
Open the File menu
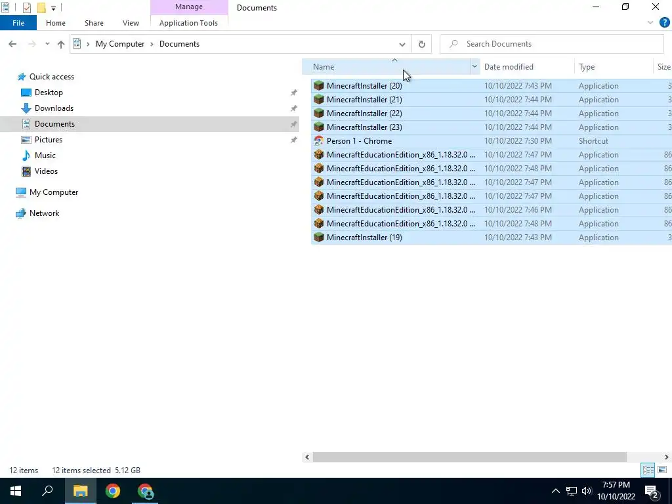[x=18, y=23]
